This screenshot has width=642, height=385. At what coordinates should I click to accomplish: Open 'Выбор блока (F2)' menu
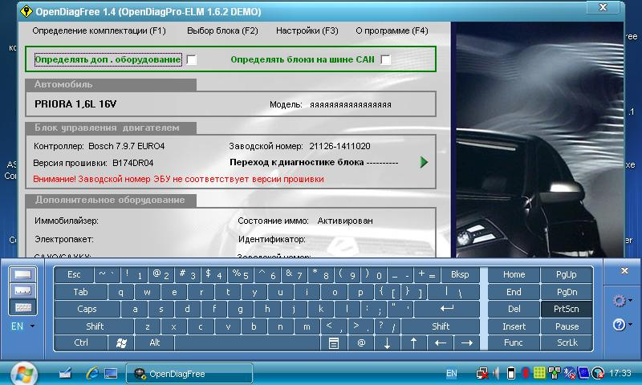[x=222, y=30]
